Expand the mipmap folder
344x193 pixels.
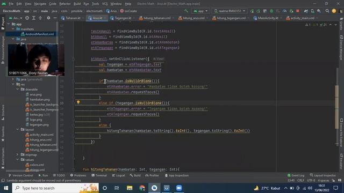click(x=18, y=155)
